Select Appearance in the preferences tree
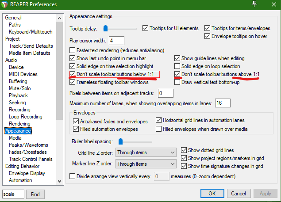 [18, 131]
